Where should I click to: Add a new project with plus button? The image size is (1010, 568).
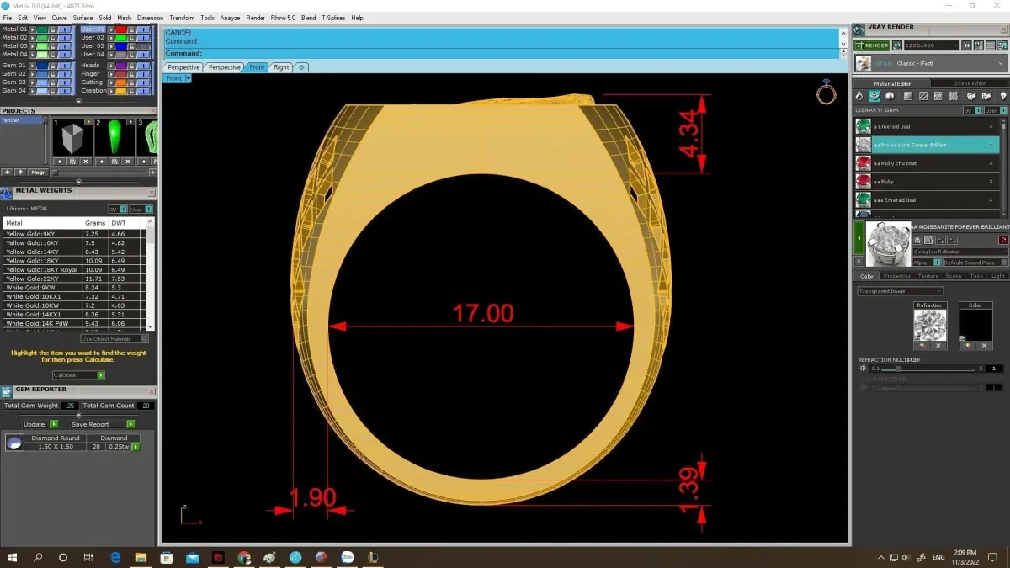pyautogui.click(x=7, y=173)
